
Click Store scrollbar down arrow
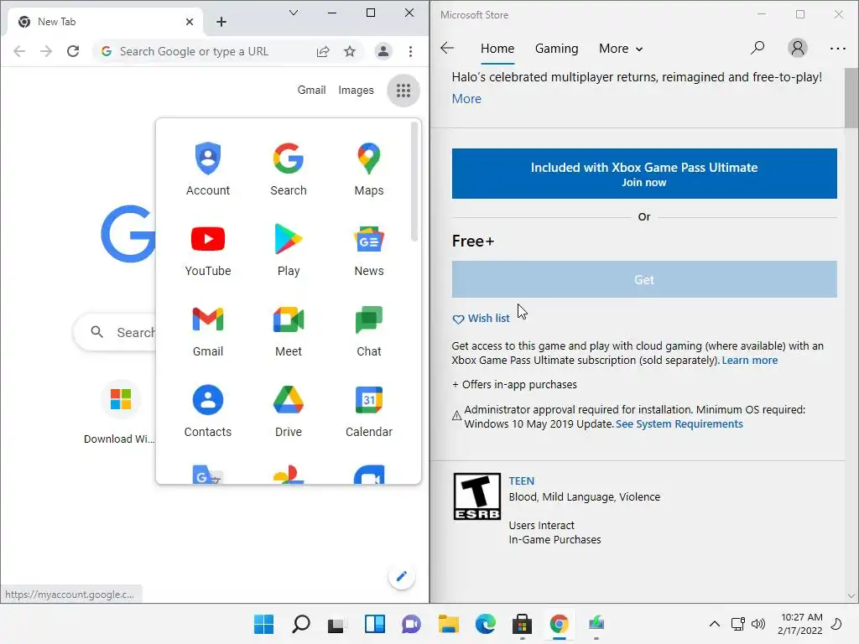point(851,596)
